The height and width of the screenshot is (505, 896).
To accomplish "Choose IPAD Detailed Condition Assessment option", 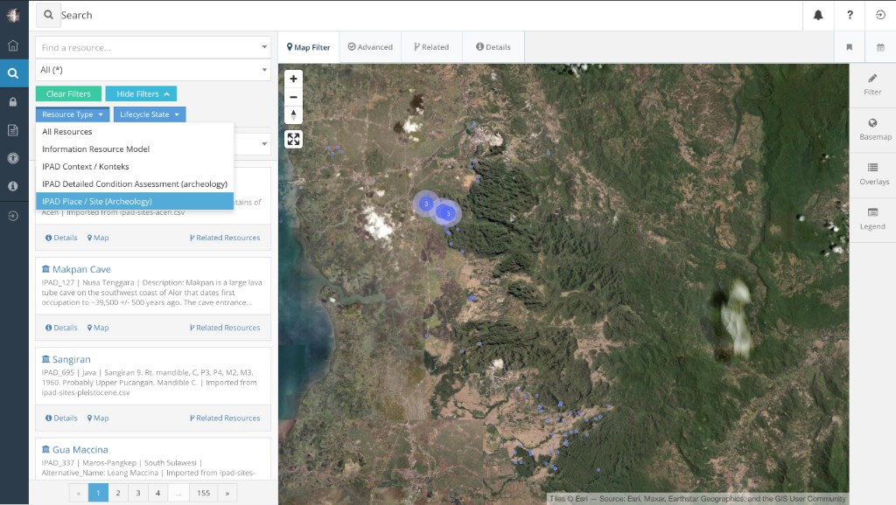I will coord(135,183).
